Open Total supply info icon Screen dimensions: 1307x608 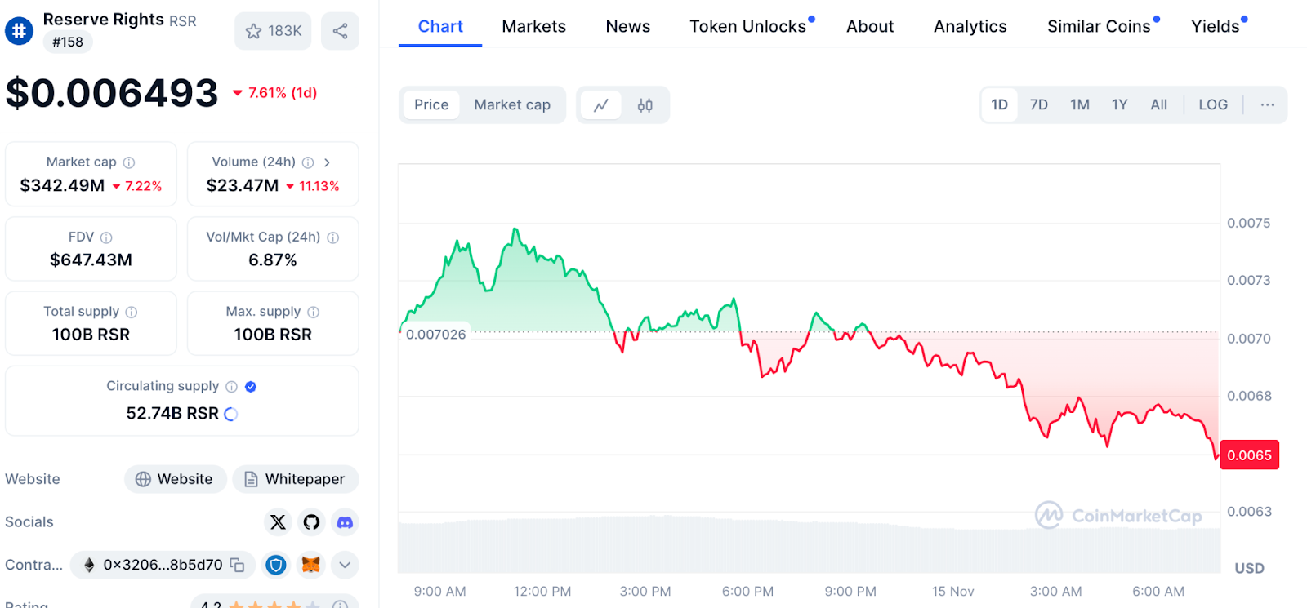[x=132, y=312]
